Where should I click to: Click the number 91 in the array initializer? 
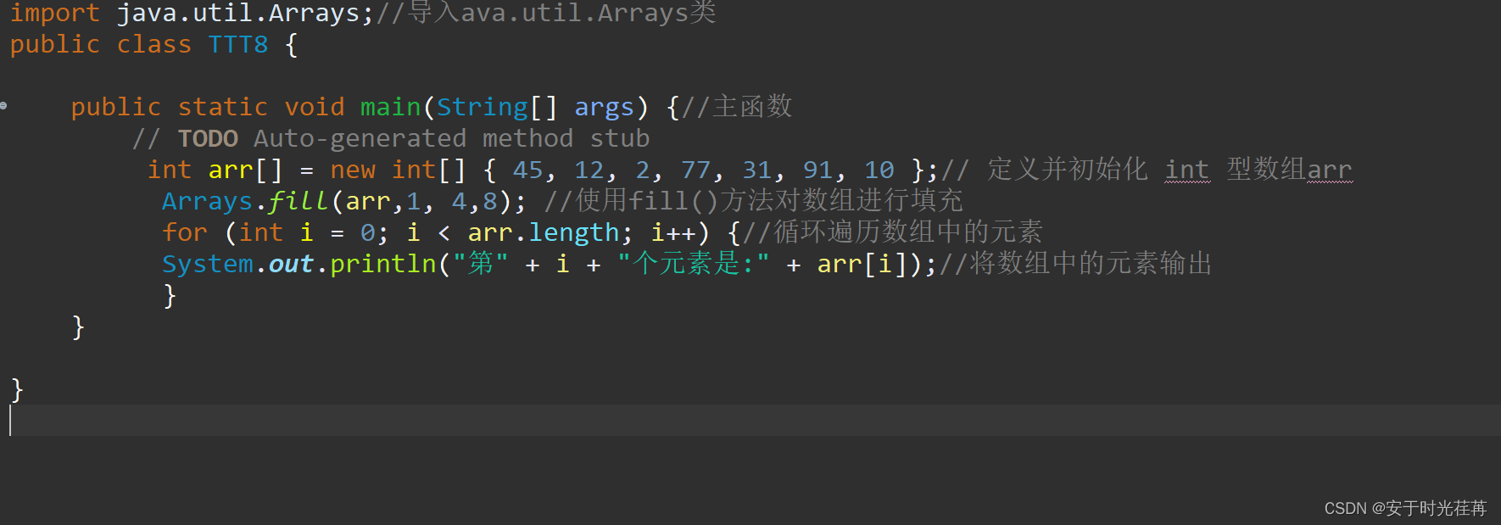pyautogui.click(x=817, y=170)
